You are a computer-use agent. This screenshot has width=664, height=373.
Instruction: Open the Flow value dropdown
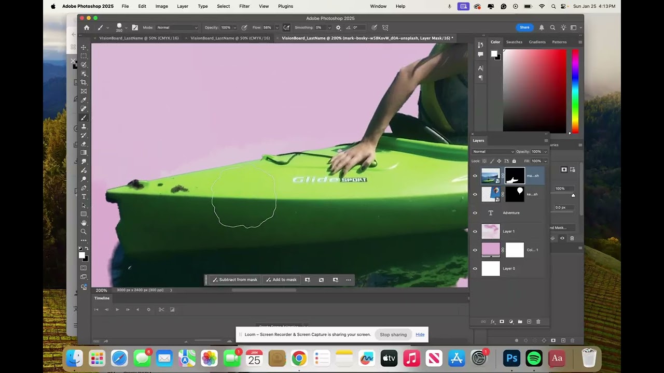pyautogui.click(x=276, y=27)
